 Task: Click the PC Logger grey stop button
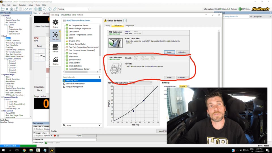coord(58,136)
